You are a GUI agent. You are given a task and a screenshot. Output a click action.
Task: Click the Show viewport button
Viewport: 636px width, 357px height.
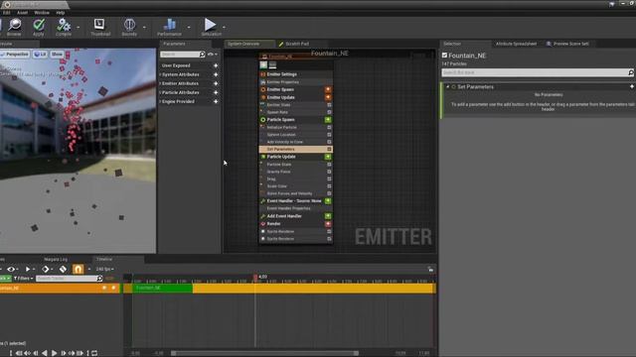58,55
